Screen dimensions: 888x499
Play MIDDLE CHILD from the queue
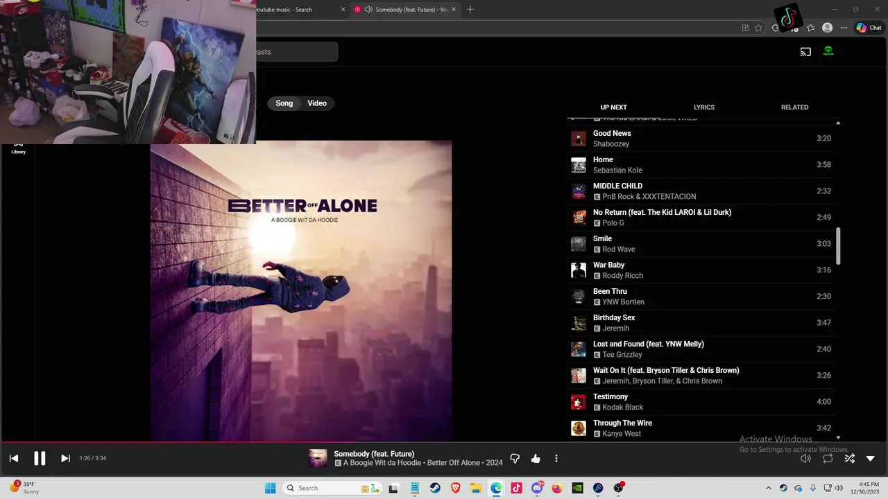pos(701,191)
